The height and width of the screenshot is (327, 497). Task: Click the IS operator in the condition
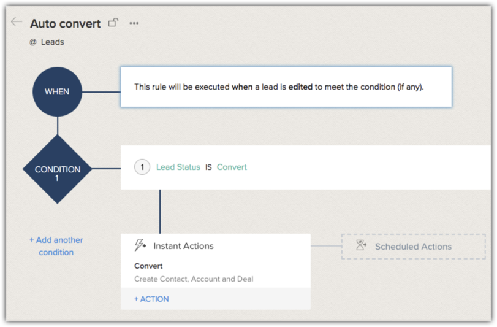click(208, 167)
